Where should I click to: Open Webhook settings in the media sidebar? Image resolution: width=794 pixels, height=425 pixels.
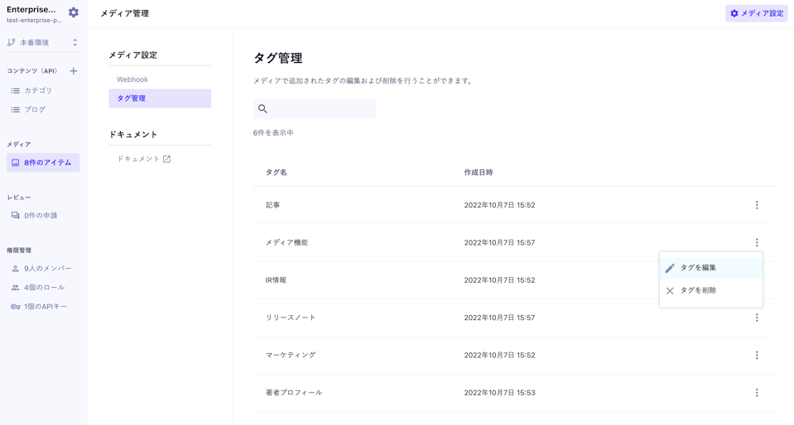[132, 79]
